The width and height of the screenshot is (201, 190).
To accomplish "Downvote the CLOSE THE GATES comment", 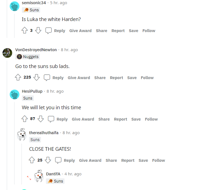I will point(48,160).
